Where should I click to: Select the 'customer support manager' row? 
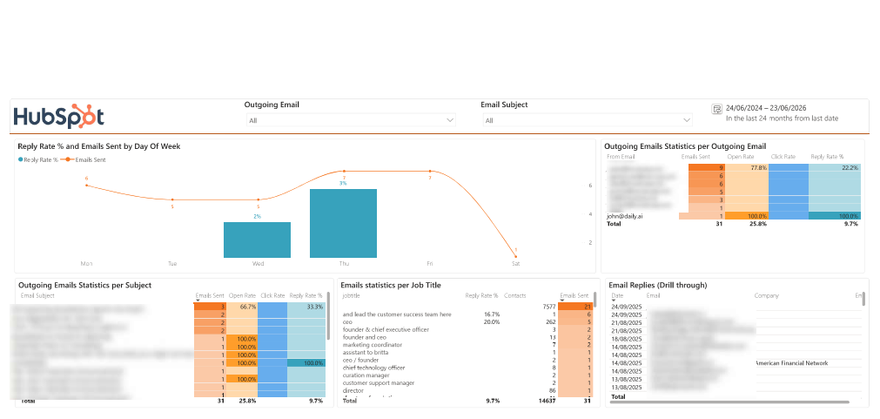[467, 382]
